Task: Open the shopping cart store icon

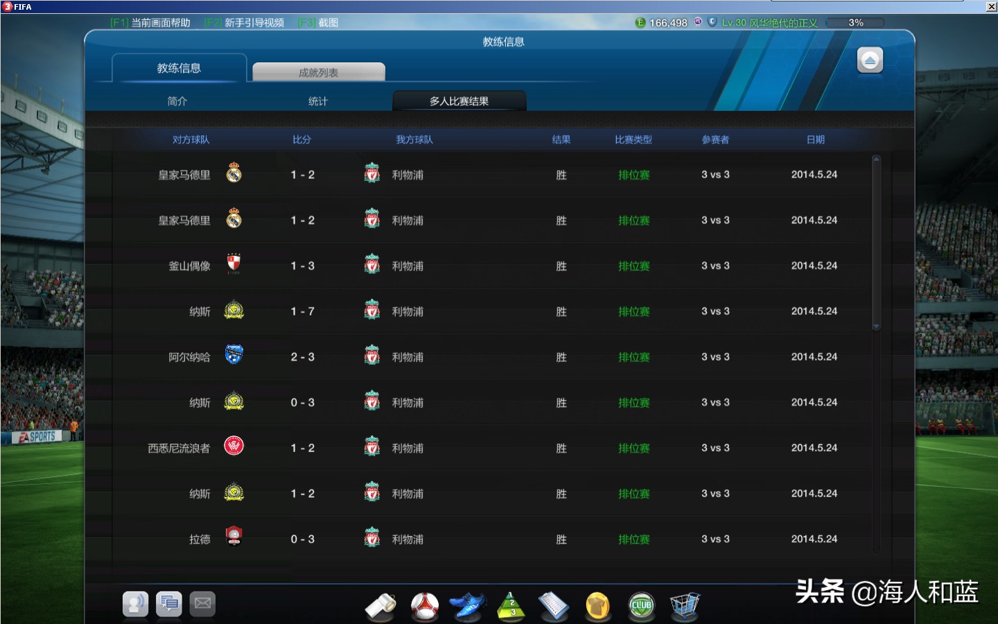Action: click(685, 605)
